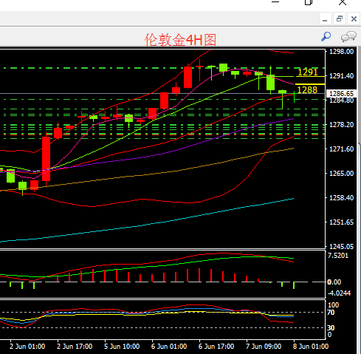361x354 pixels.
Task: Click the 7 Jun 09:00 time label
Action: (264, 347)
